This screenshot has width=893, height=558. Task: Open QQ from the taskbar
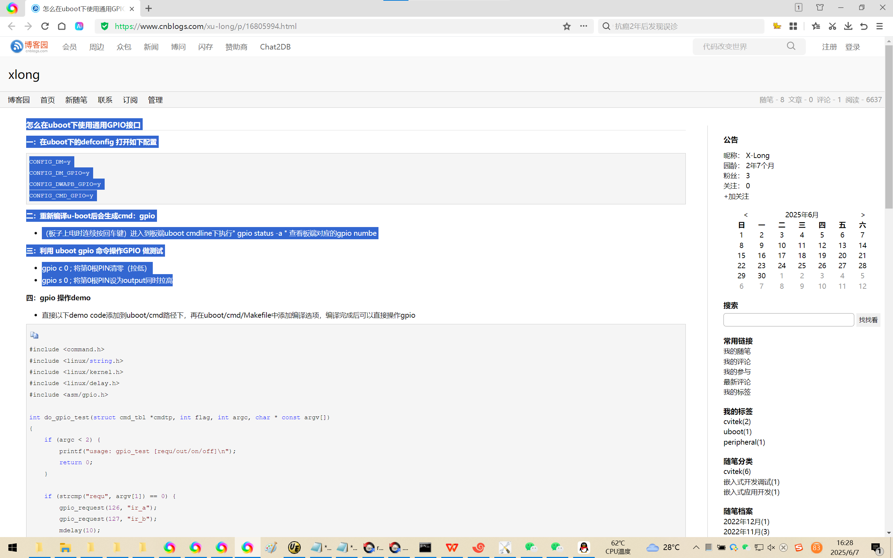584,547
